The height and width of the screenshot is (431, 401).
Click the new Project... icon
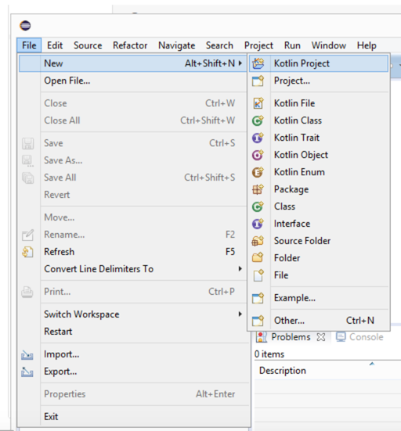pos(258,81)
